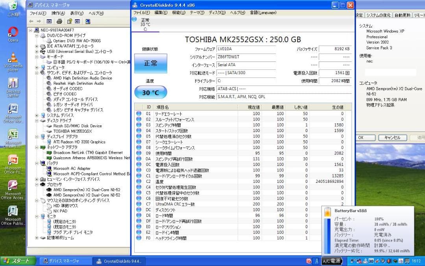Click the ファームウェア field LV010A
This screenshot has width=425, height=266.
point(246,49)
